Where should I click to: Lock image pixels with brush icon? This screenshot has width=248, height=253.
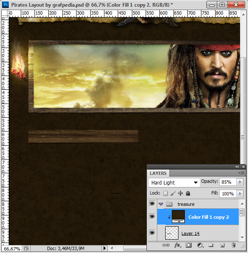tap(173, 193)
